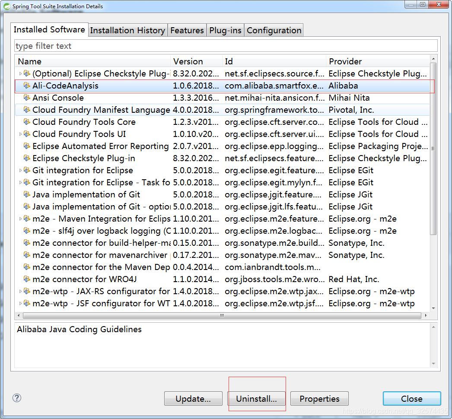Select the Ali-CodeAnalysis name text

point(65,86)
